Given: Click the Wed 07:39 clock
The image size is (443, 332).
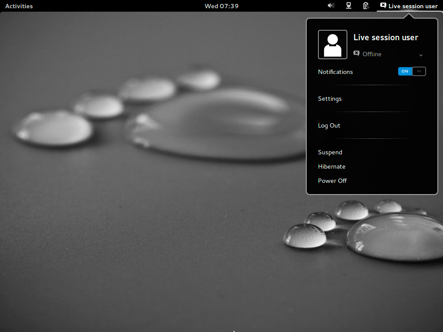Looking at the screenshot, I should point(221,6).
